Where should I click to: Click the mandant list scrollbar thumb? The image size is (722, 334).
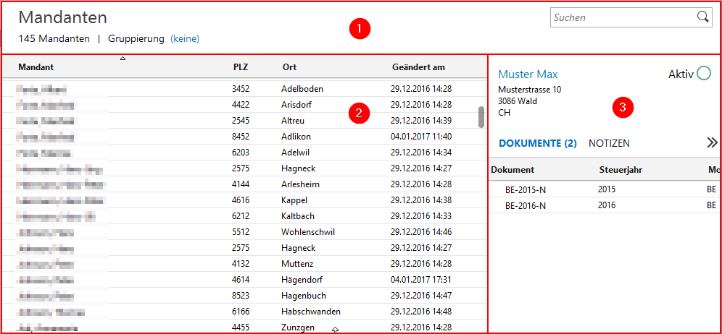point(481,116)
